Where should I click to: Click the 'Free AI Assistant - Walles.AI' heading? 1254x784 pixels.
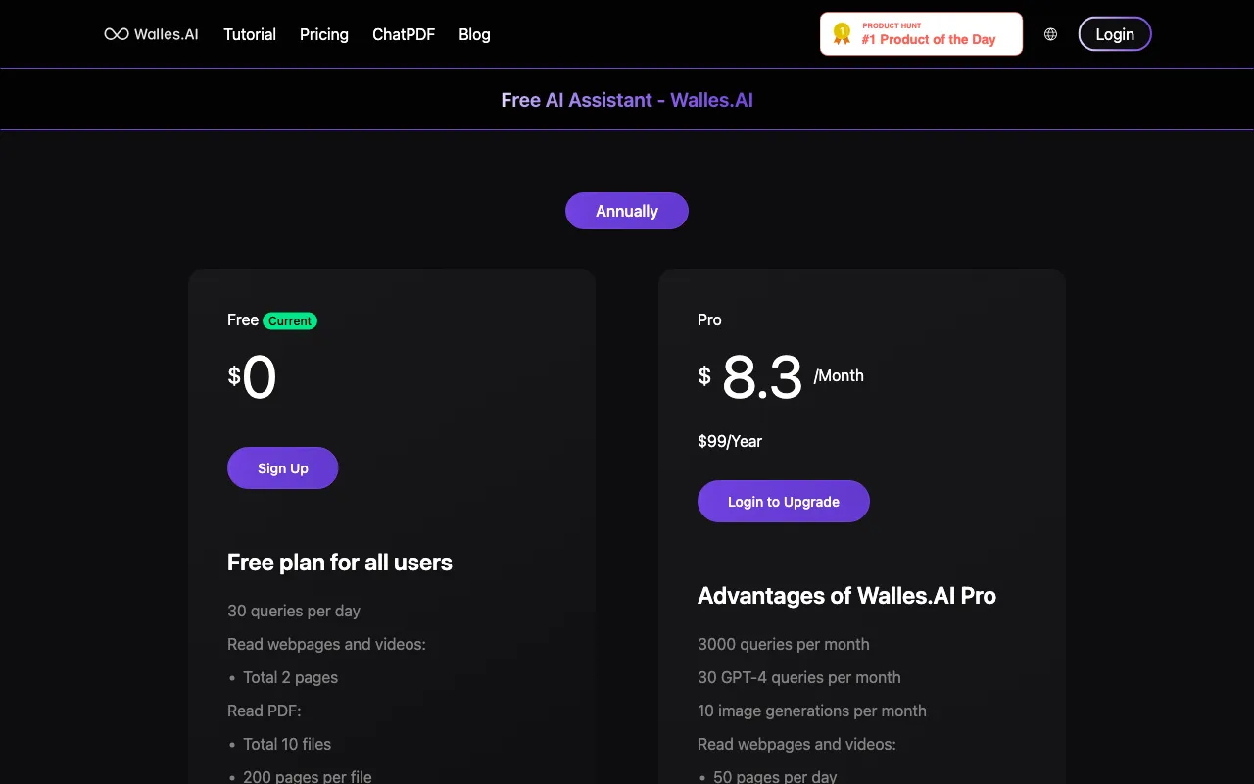point(627,100)
